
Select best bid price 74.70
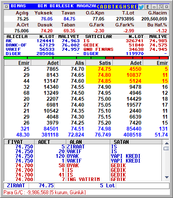click(78, 69)
